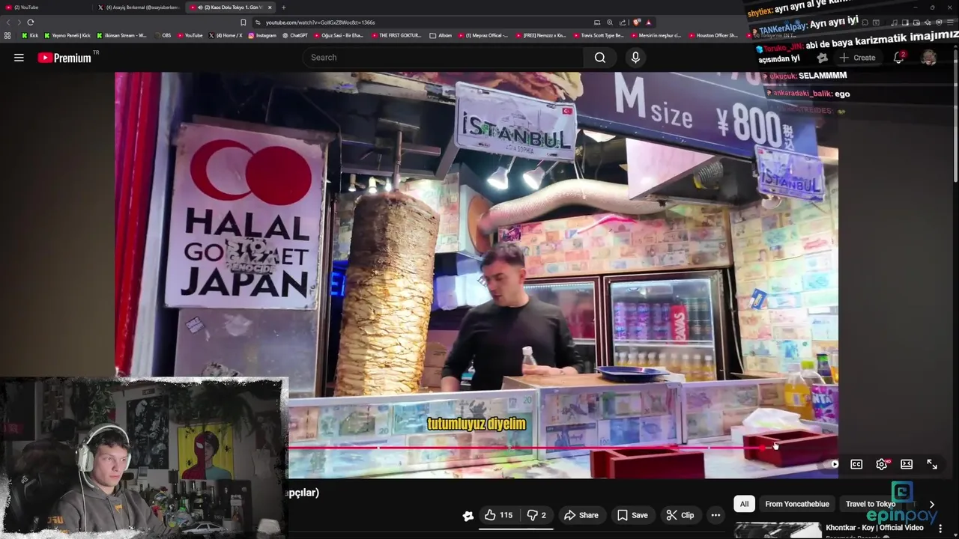Screen dimensions: 959x539
Task: Start voice search with microphone icon
Action: click(x=635, y=58)
